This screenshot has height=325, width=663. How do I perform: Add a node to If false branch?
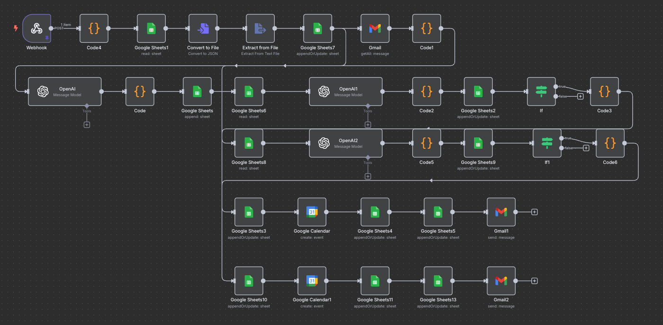pos(580,96)
